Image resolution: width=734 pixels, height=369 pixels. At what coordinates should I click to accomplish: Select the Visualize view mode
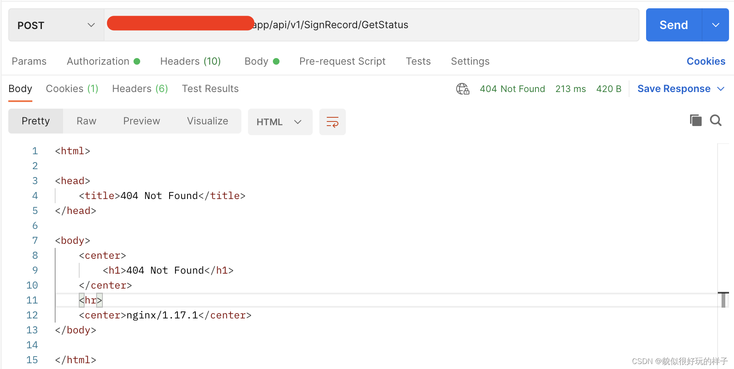(x=207, y=121)
